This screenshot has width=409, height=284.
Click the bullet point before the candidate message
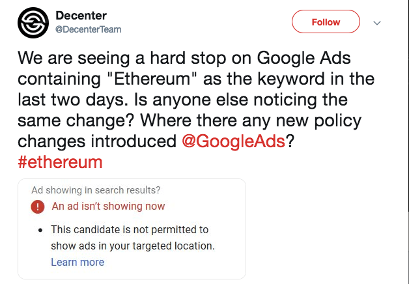[x=40, y=230]
